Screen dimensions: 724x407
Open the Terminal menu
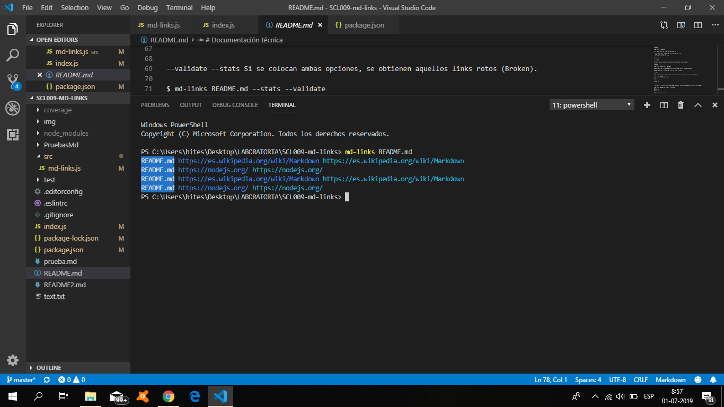[x=179, y=7]
